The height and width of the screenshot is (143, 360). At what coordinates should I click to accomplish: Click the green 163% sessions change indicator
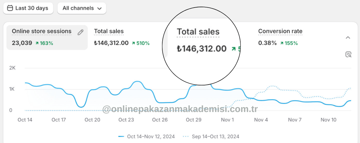[44, 43]
